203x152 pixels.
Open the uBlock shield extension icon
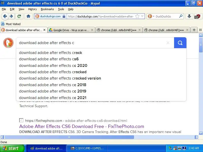tap(197, 16)
